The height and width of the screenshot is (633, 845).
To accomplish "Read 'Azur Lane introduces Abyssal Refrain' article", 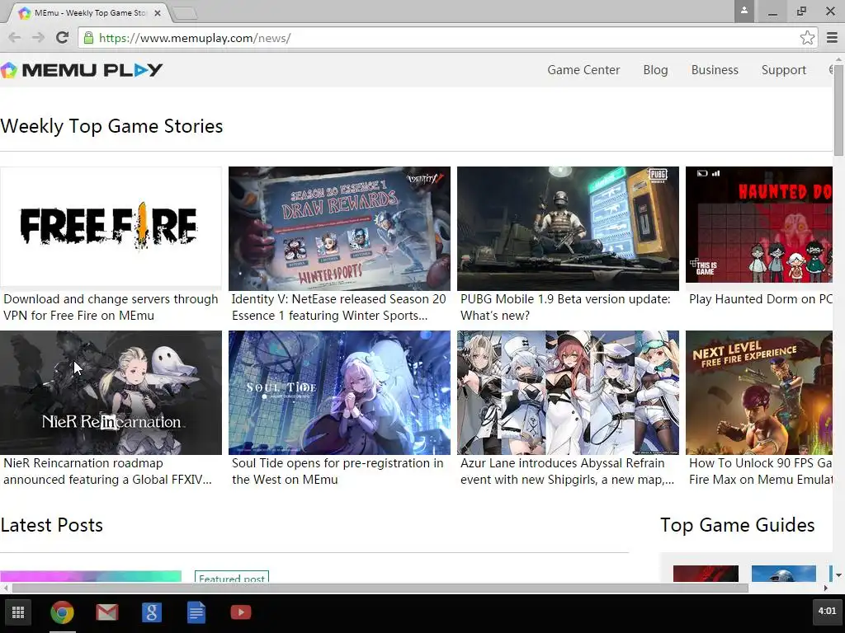I will 567,471.
